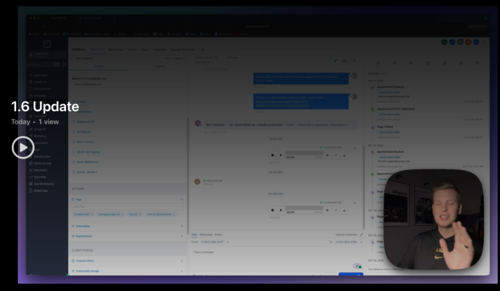The height and width of the screenshot is (291, 500).
Task: Select the Email message tab
Action: (218, 235)
